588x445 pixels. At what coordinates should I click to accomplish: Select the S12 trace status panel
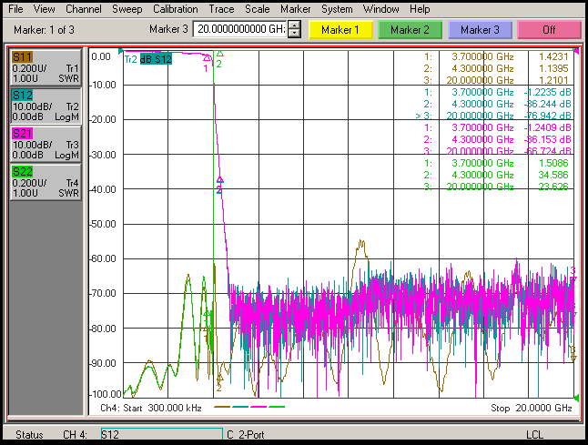45,106
